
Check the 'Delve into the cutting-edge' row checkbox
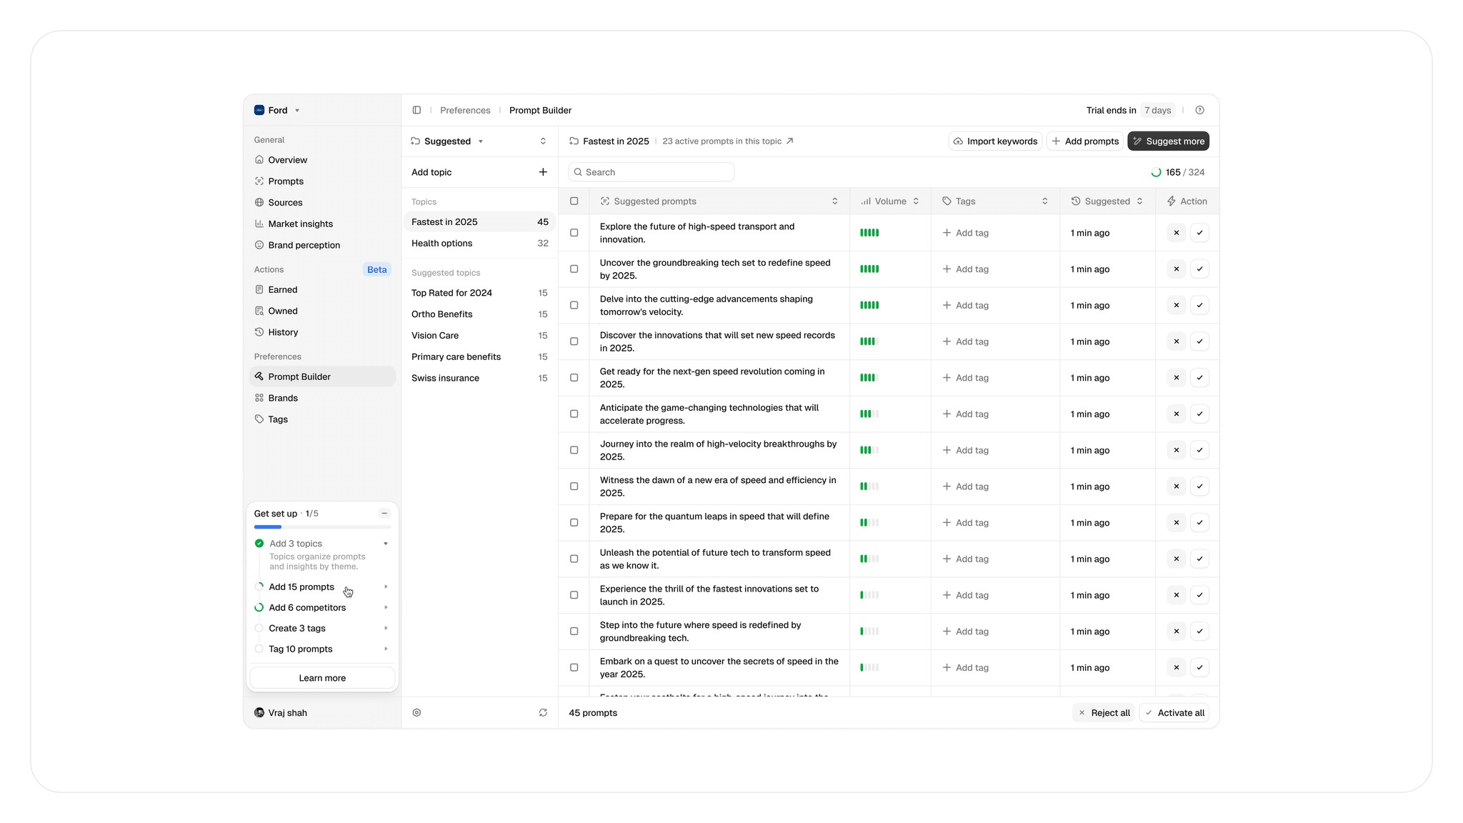pyautogui.click(x=574, y=305)
